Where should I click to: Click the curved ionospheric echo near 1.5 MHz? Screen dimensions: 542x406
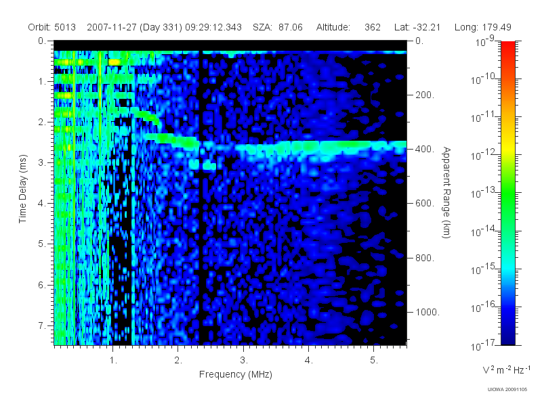point(146,115)
